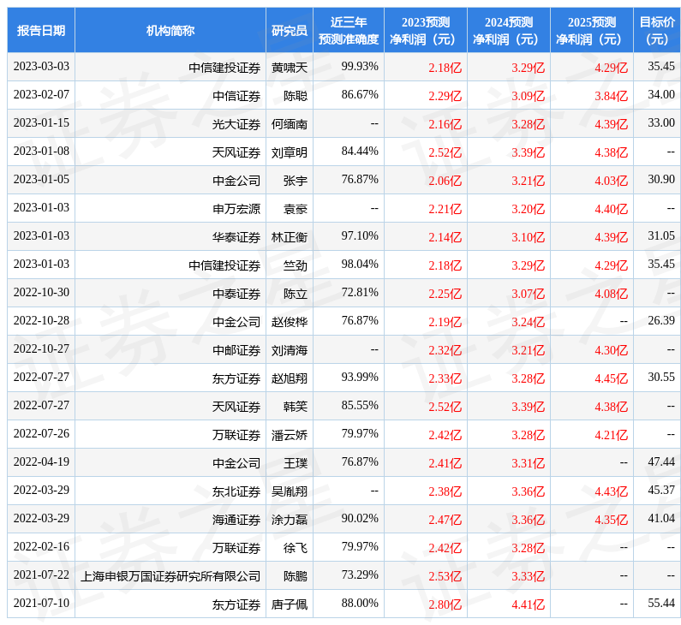This screenshot has width=681, height=625.
Task: Click the 目标价 column header
Action: click(657, 30)
